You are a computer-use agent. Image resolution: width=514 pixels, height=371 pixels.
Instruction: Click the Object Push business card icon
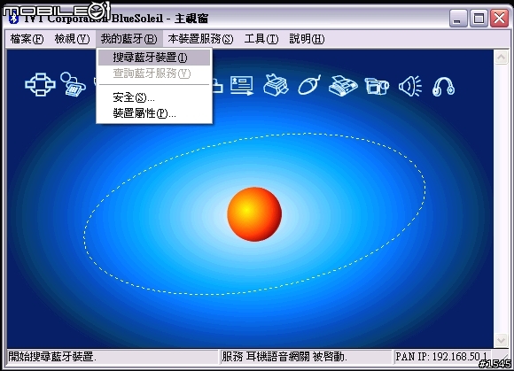[242, 86]
